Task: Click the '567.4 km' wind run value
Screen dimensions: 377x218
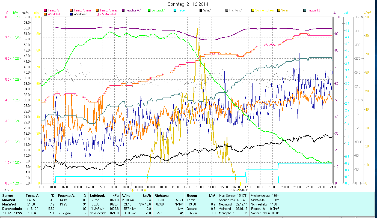Action: click(130, 209)
